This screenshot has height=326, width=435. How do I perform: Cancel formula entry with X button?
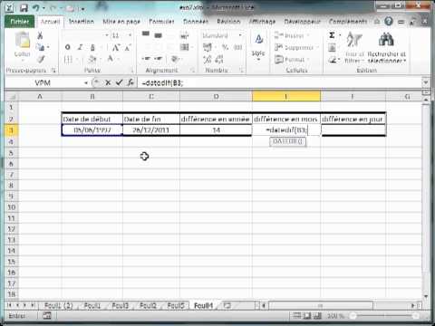[x=108, y=82]
